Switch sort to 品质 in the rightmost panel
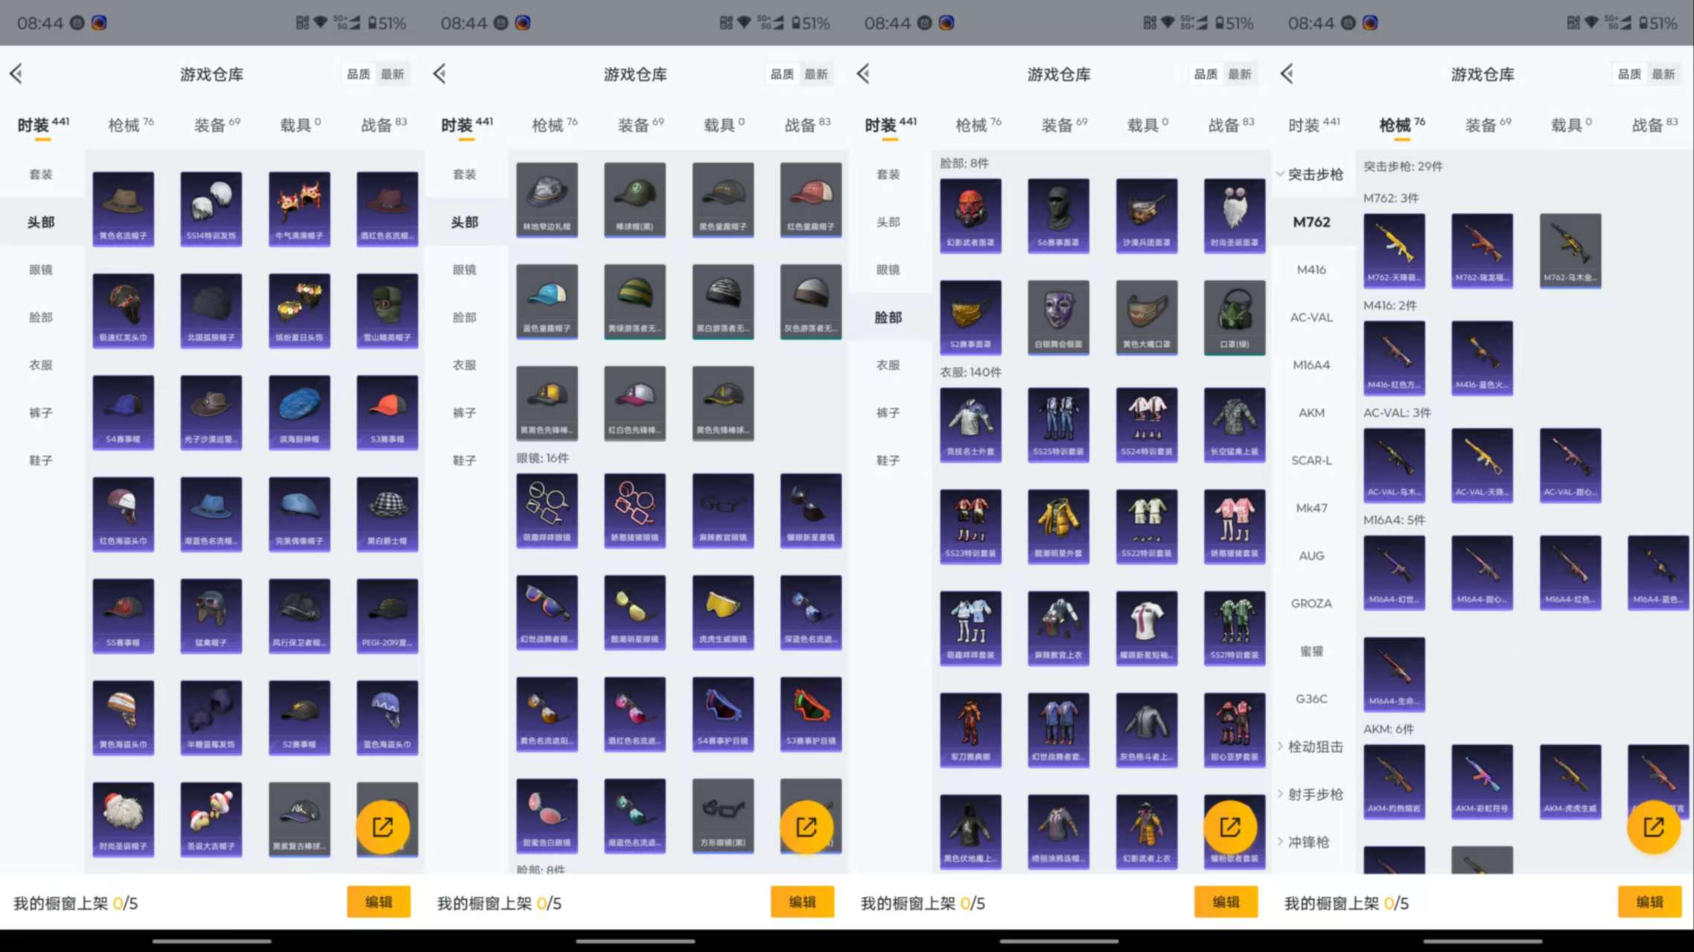Viewport: 1694px width, 952px height. tap(1628, 74)
